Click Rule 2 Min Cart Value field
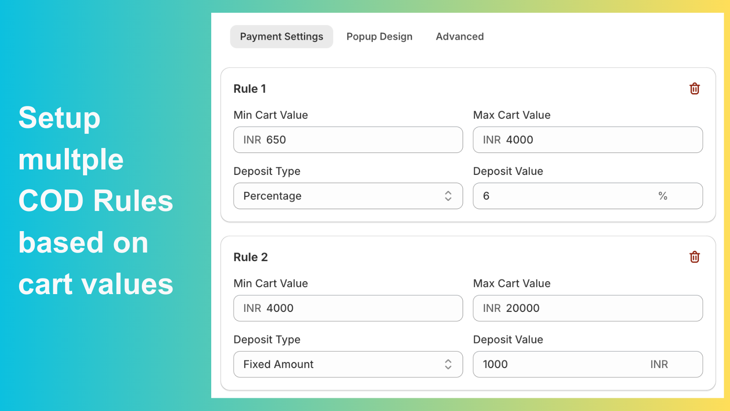 pyautogui.click(x=348, y=308)
